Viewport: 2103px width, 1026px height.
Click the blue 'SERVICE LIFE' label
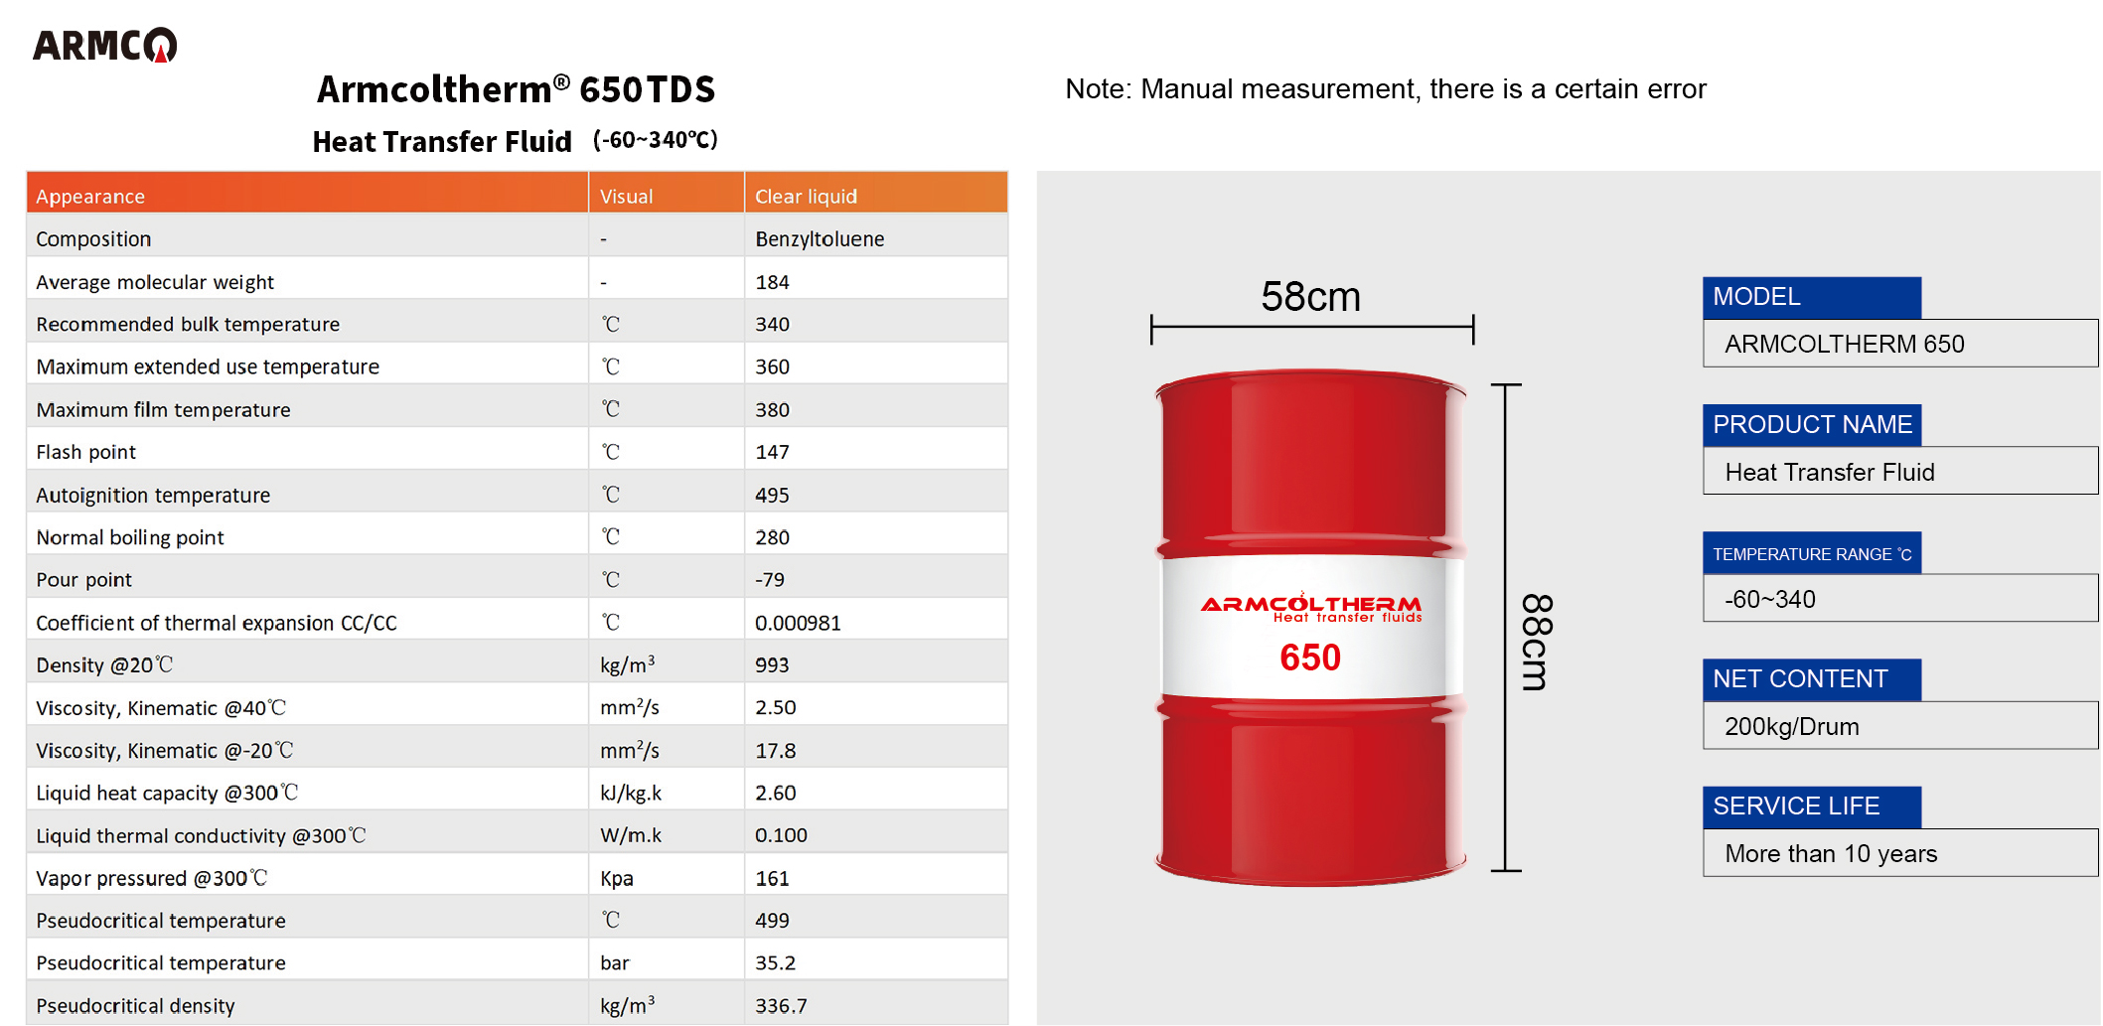(x=1812, y=806)
